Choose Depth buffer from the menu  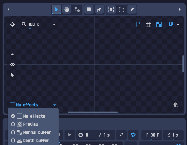pos(30,140)
